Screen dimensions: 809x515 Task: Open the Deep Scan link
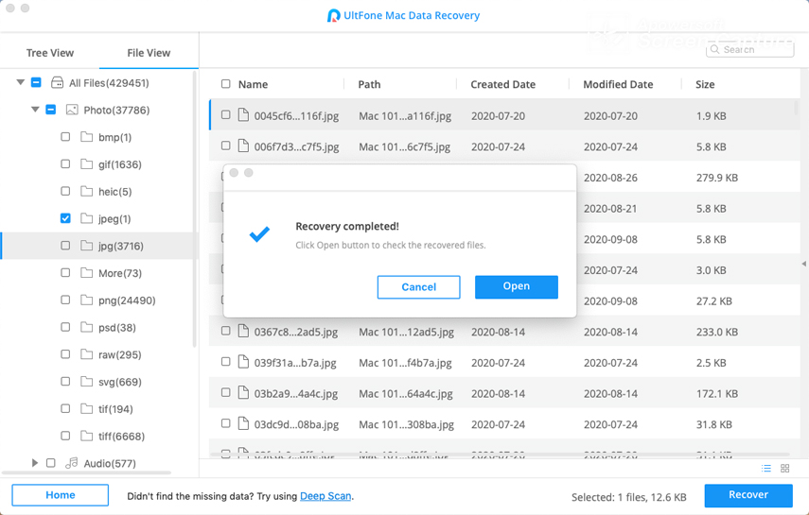325,496
